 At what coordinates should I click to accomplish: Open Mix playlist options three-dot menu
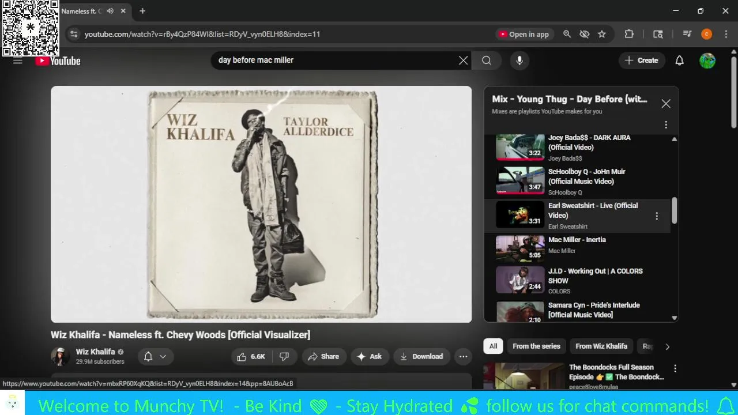click(x=666, y=124)
